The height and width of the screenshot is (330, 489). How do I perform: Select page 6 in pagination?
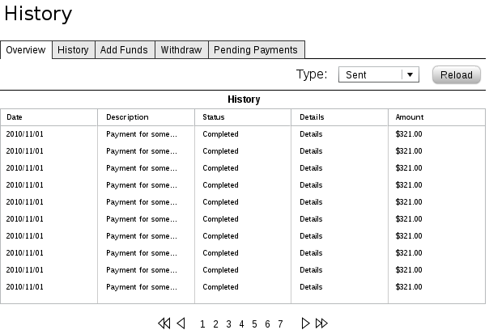tap(267, 324)
